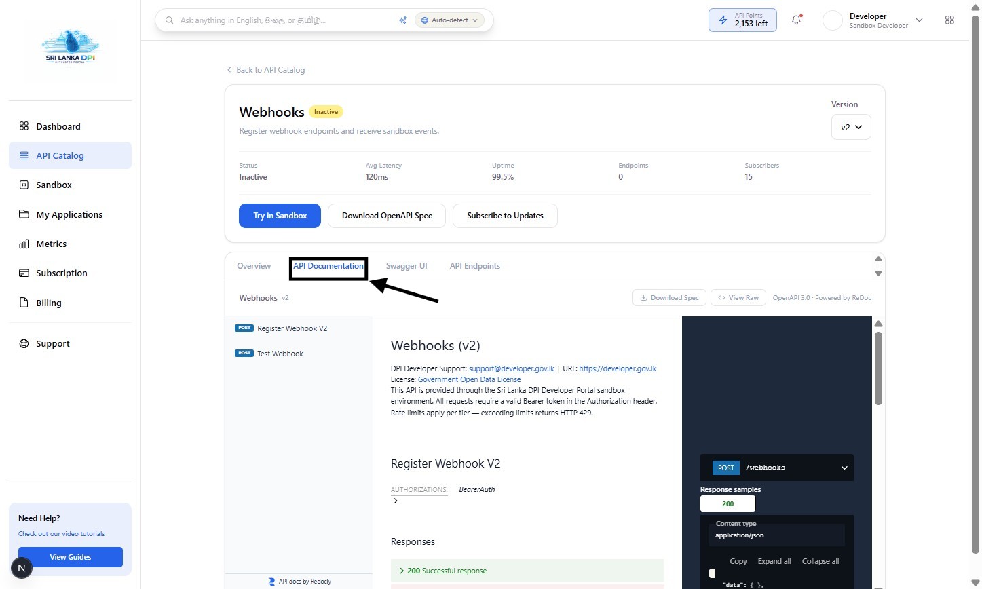Click the Next.js N badge icon
This screenshot has width=982, height=589.
[22, 568]
